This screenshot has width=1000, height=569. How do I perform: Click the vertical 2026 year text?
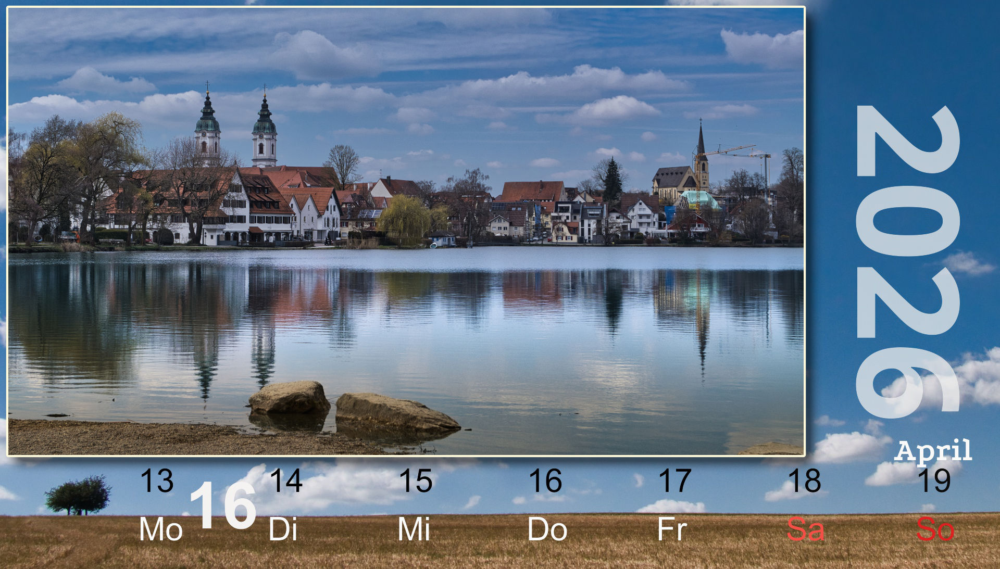tap(908, 260)
